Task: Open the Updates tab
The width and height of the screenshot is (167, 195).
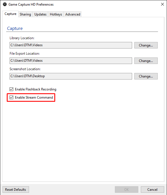Action: click(40, 14)
